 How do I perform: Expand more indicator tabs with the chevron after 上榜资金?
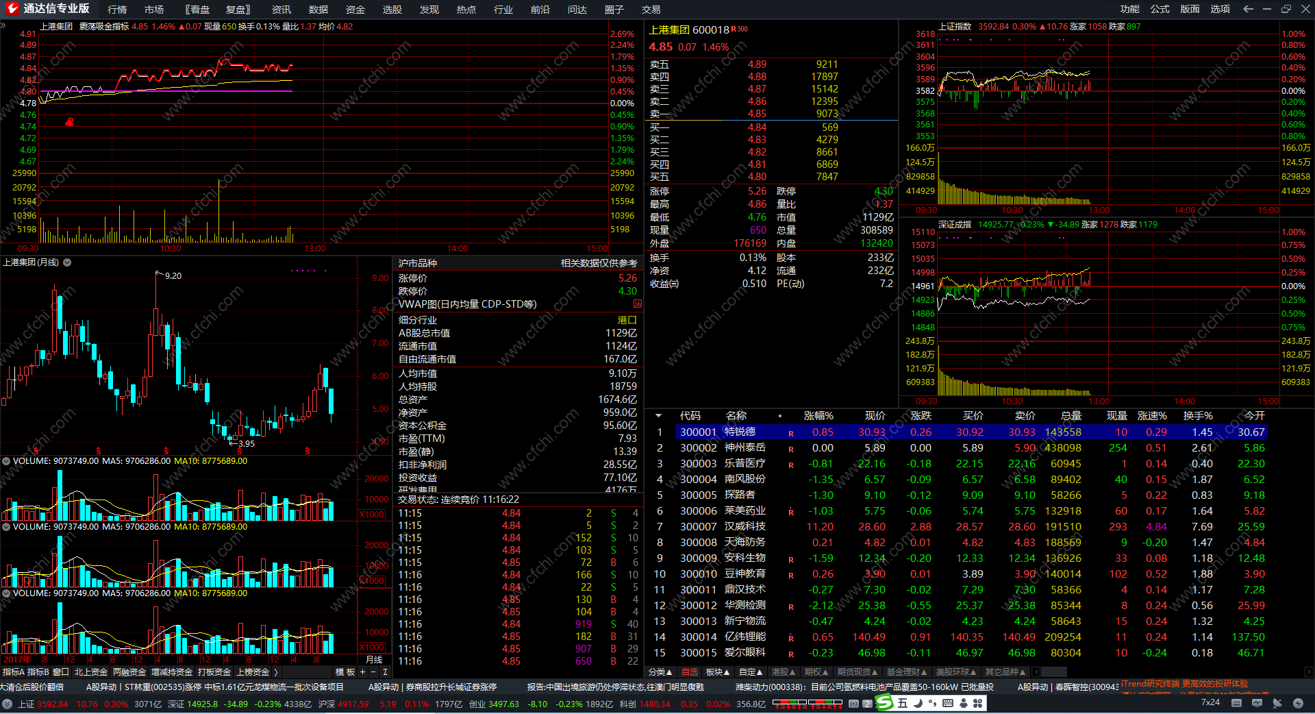(x=276, y=672)
